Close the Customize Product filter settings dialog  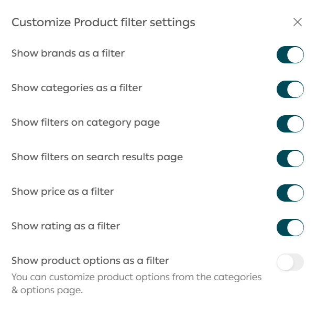click(298, 22)
